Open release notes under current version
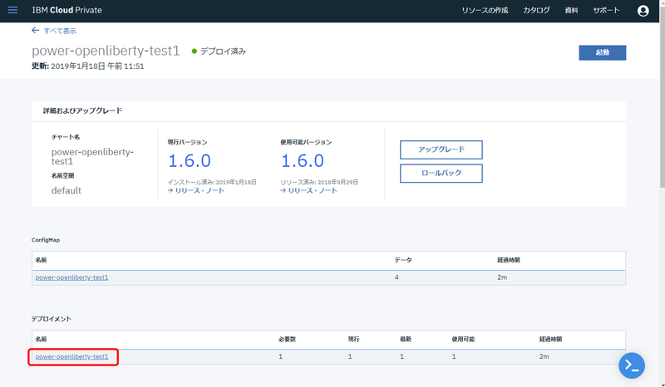Screen dimensions: 665x387 click(196, 191)
